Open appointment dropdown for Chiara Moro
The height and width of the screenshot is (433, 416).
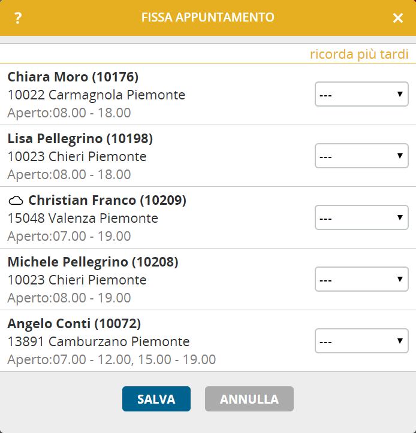point(361,95)
